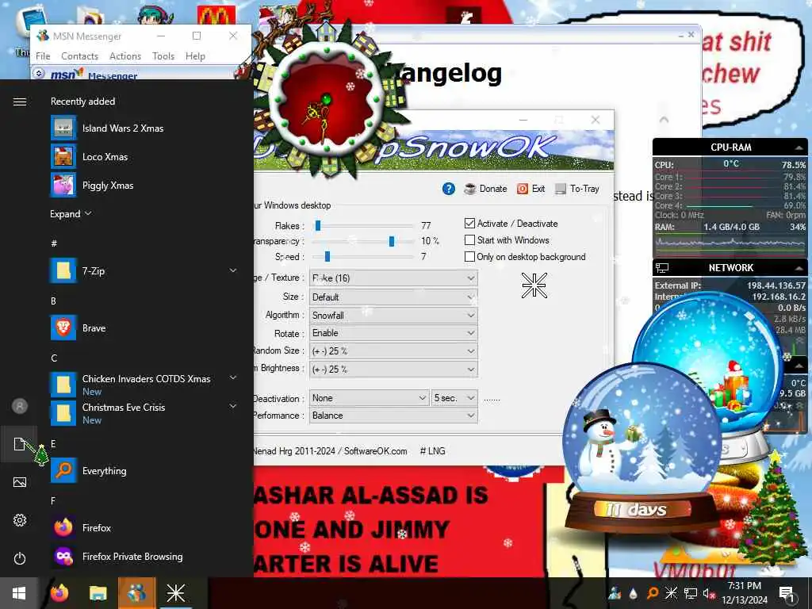Toggle Activate / Deactivate checkbox
812x609 pixels.
click(469, 223)
